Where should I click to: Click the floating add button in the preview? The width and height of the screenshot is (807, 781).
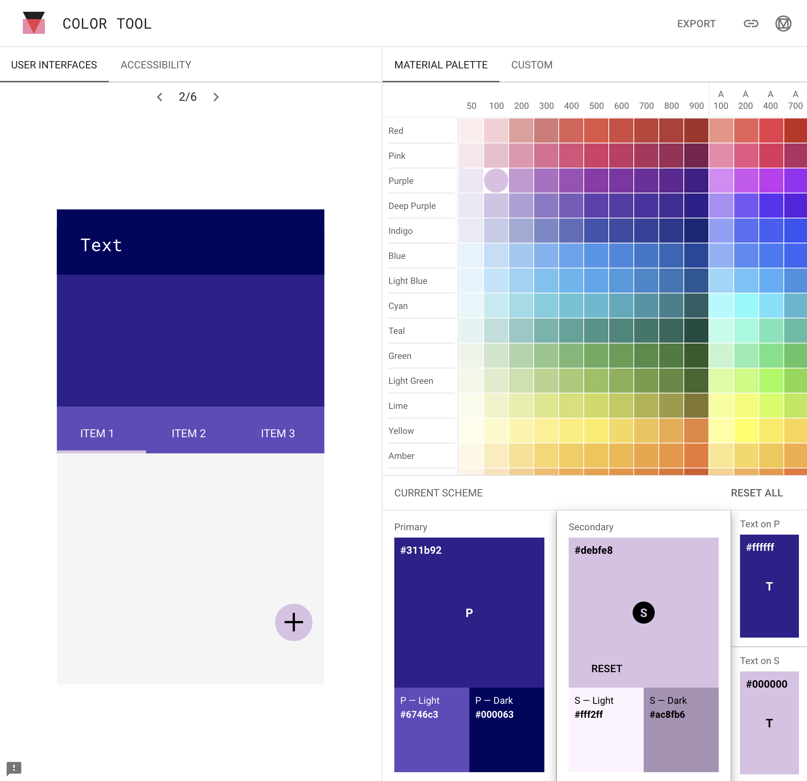point(293,623)
